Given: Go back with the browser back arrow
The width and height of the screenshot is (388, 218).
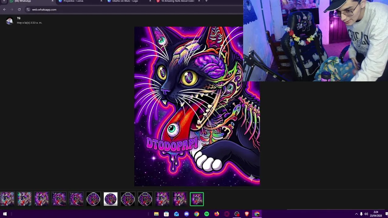Looking at the screenshot, I should point(5,9).
